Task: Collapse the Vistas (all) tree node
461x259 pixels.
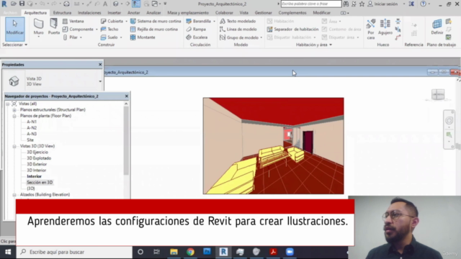Action: click(x=8, y=104)
